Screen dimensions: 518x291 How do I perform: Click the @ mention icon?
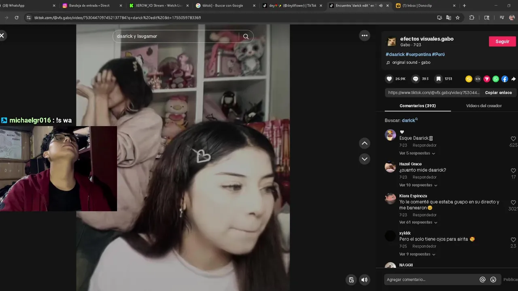click(482, 280)
